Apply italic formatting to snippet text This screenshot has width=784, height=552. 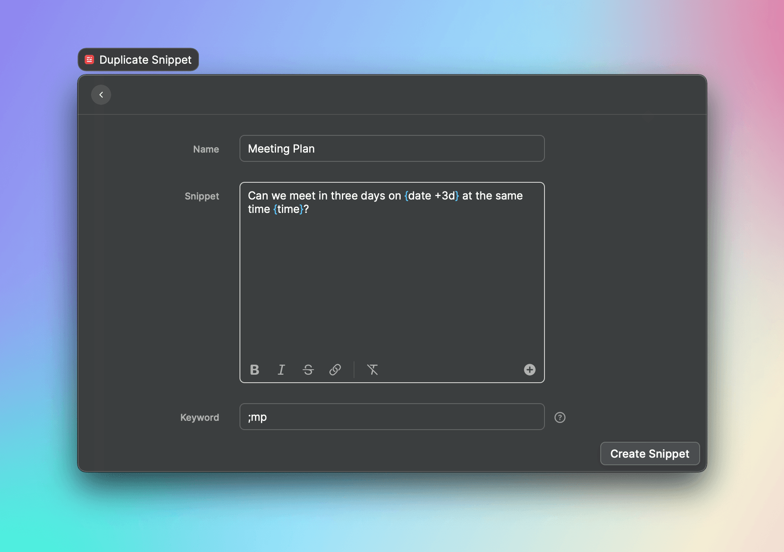[x=281, y=370]
